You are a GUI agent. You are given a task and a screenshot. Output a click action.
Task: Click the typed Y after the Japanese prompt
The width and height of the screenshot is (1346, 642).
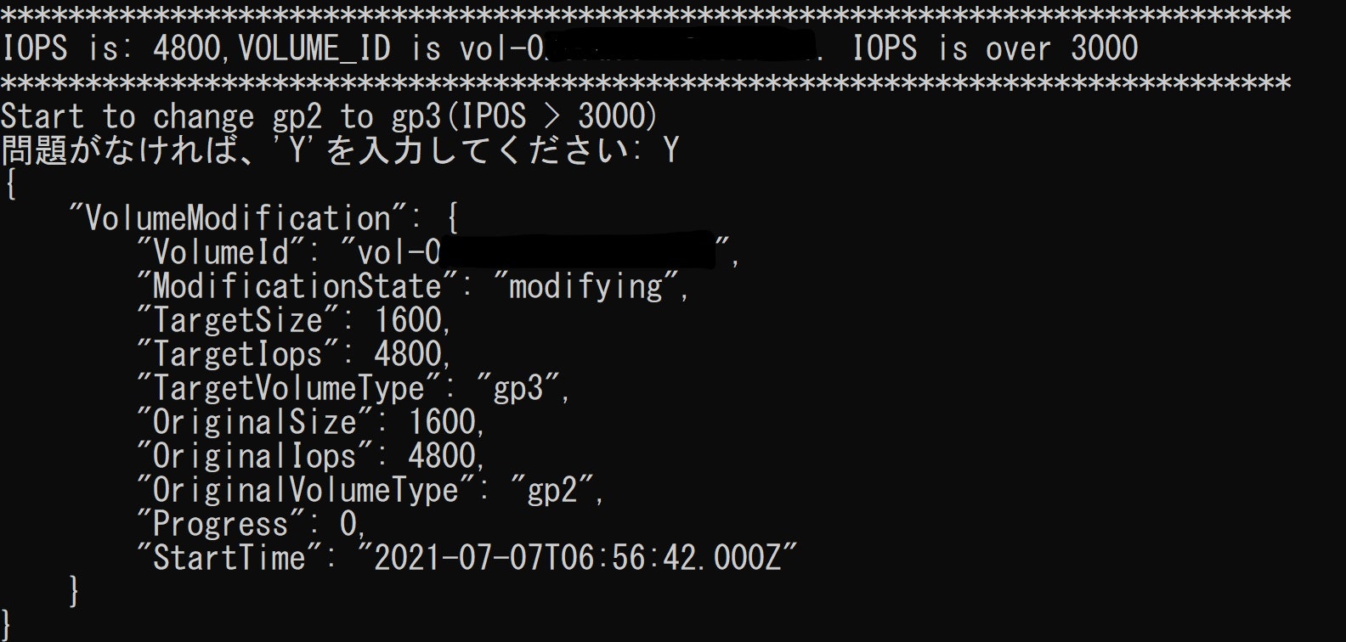tap(670, 150)
